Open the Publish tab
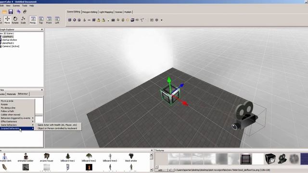The height and width of the screenshot is (173, 308). click(x=128, y=12)
